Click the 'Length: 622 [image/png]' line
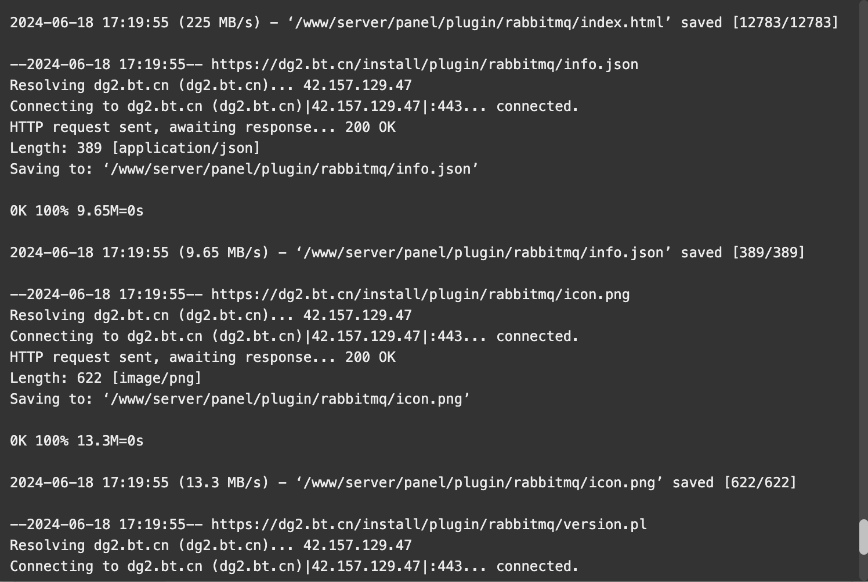The height and width of the screenshot is (582, 868). click(106, 378)
